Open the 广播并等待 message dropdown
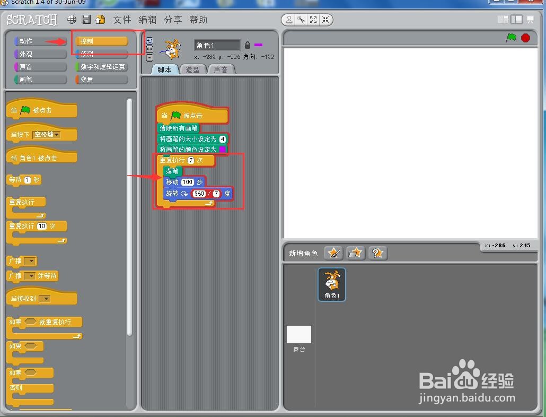The image size is (546, 417). point(30,276)
